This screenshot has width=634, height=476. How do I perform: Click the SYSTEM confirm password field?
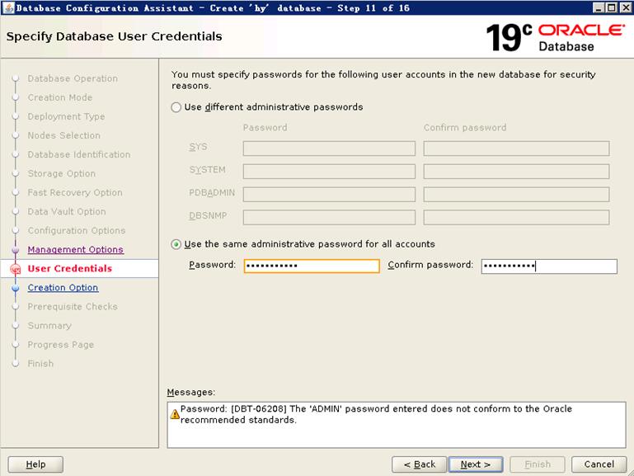516,172
